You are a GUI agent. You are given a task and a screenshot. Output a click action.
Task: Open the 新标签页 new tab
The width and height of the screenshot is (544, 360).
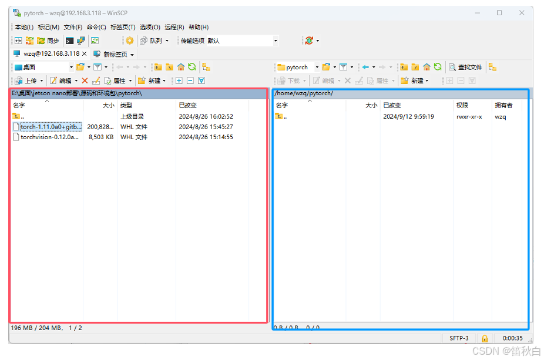[114, 55]
